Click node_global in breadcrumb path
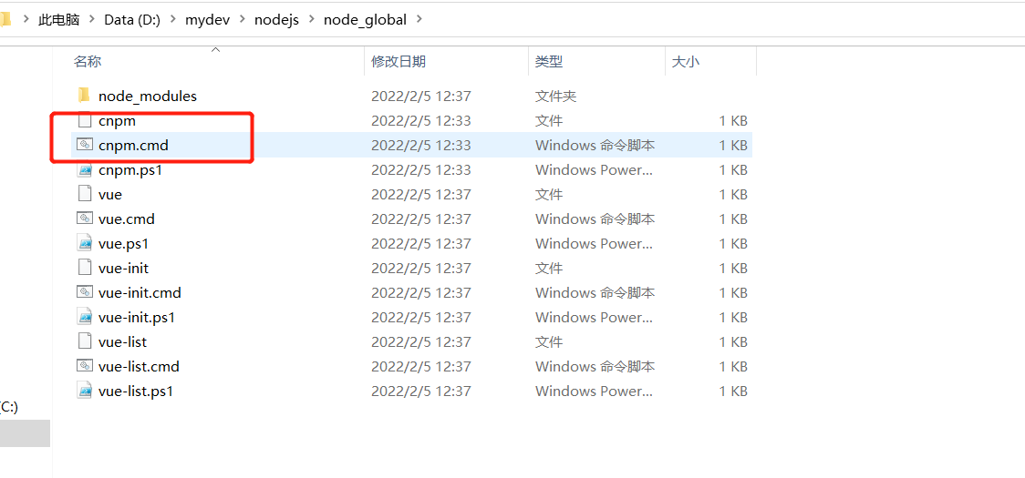 click(365, 20)
